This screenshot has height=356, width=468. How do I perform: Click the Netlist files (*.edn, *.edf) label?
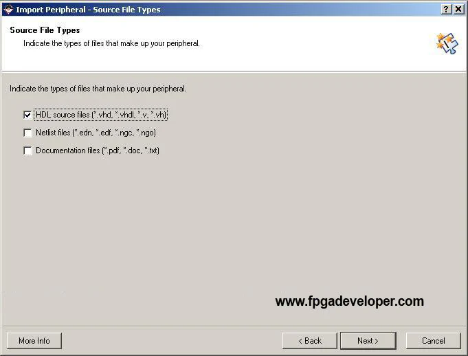[x=96, y=133]
